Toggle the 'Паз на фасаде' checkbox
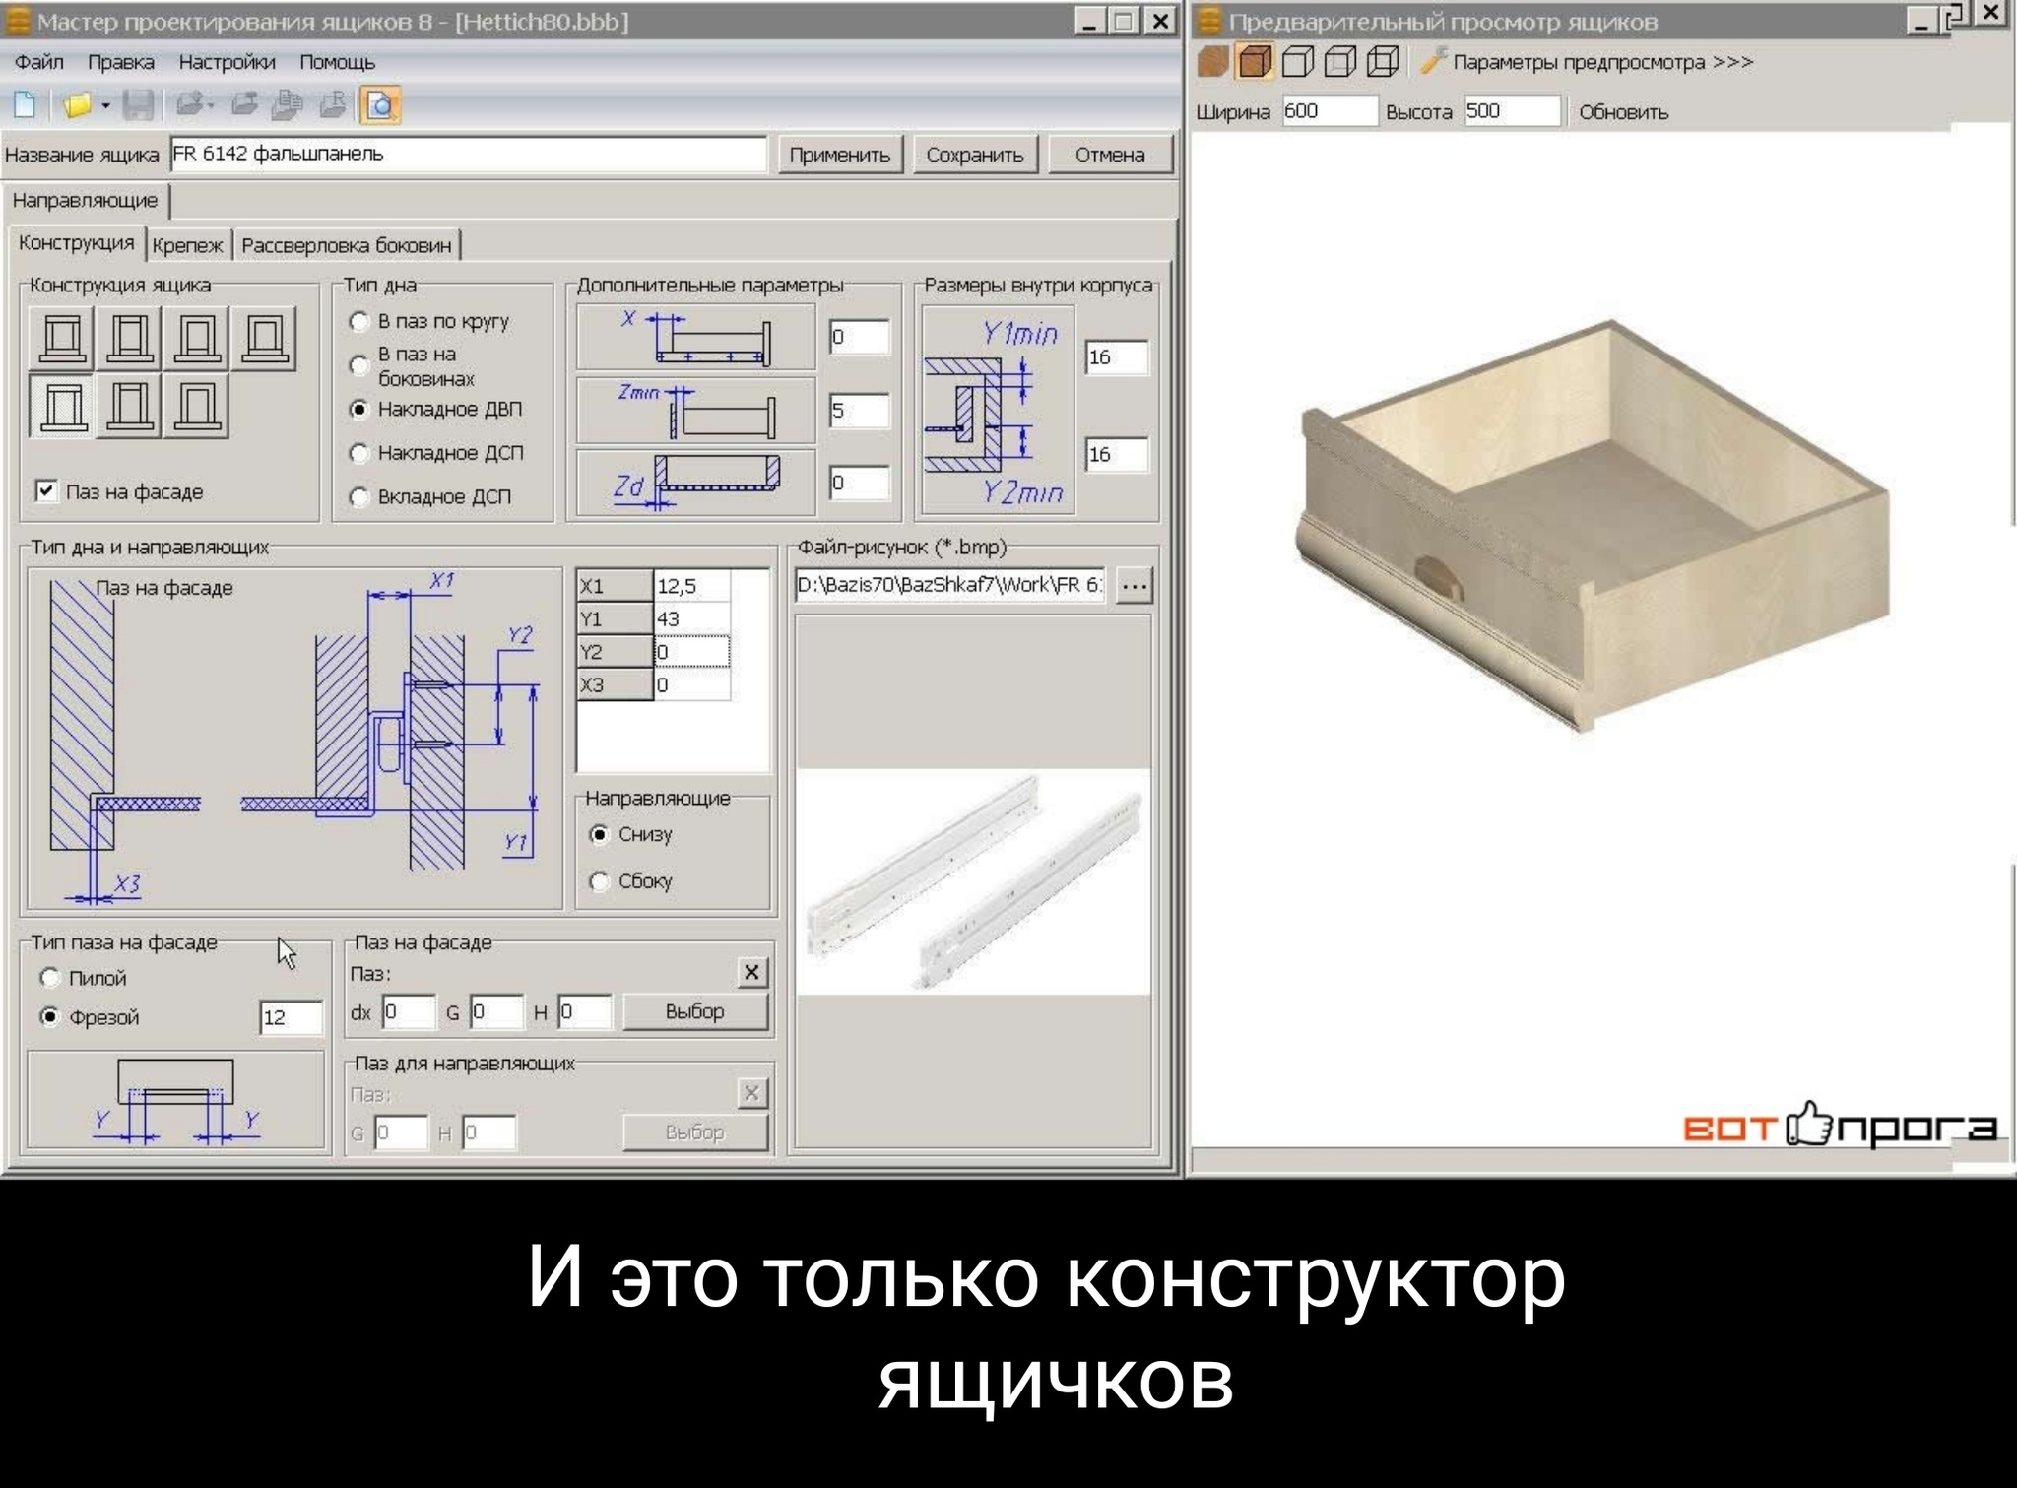This screenshot has width=2017, height=1488. point(46,490)
